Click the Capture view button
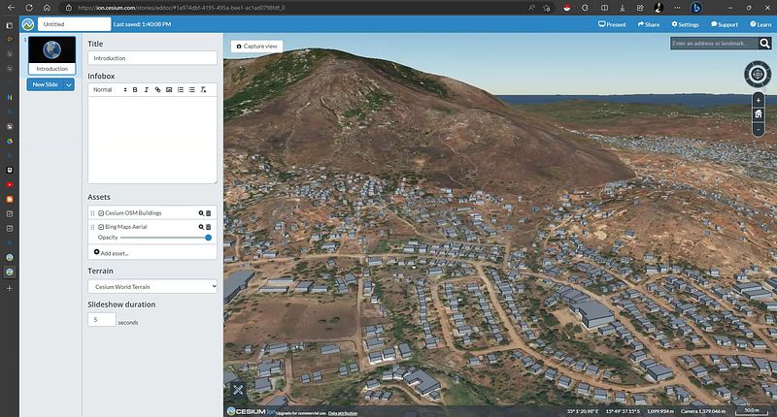The image size is (777, 417). [x=256, y=46]
